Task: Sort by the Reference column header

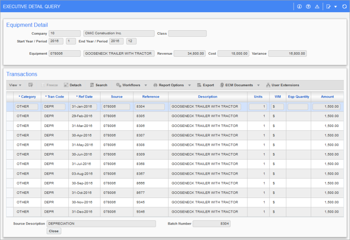Action: [150, 97]
